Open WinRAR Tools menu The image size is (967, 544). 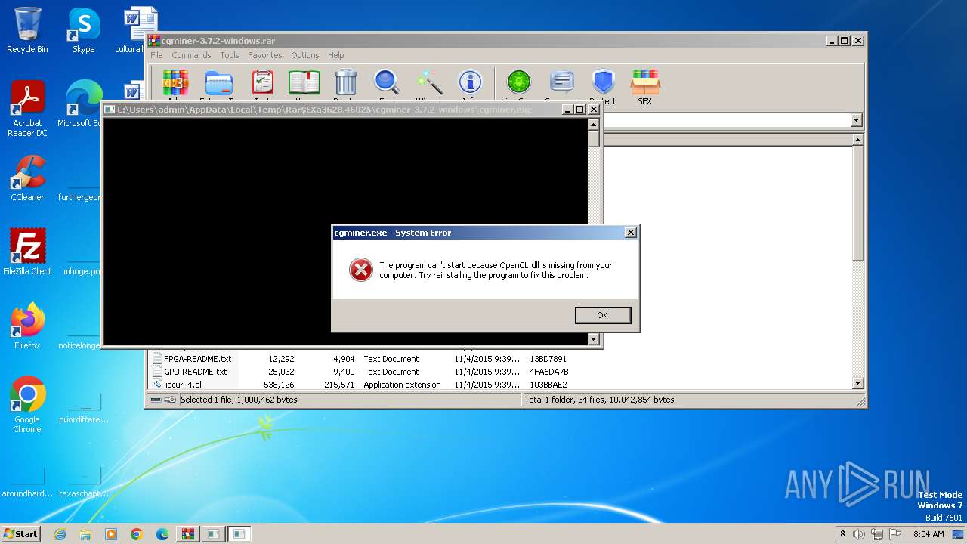click(230, 55)
